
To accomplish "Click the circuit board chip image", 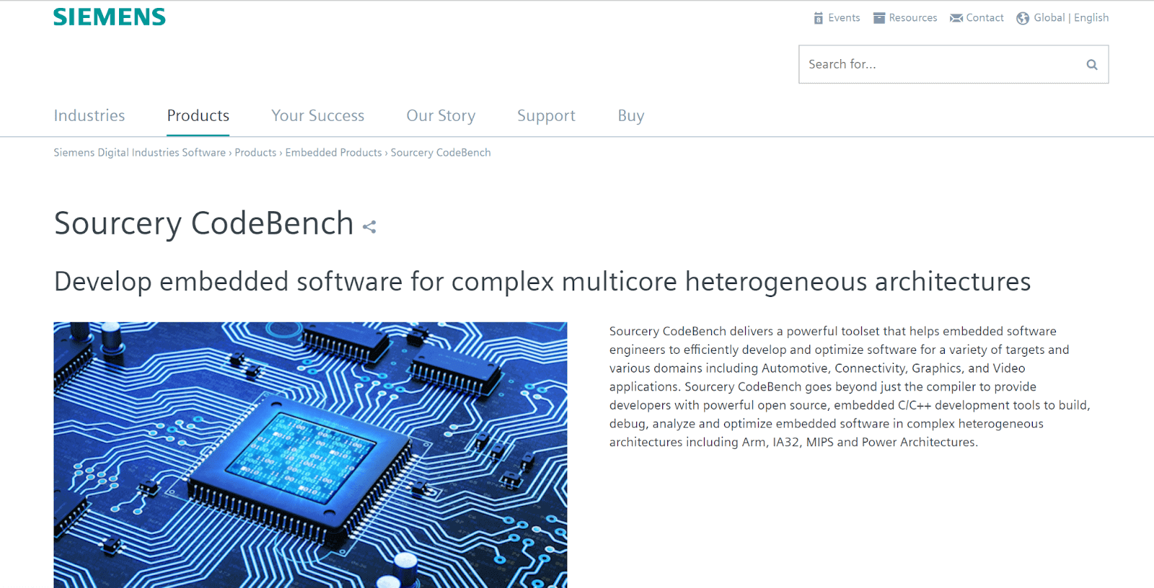I will 310,454.
